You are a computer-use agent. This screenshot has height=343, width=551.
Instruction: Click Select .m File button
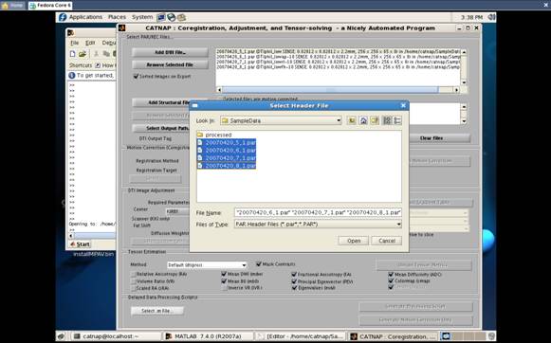point(157,311)
